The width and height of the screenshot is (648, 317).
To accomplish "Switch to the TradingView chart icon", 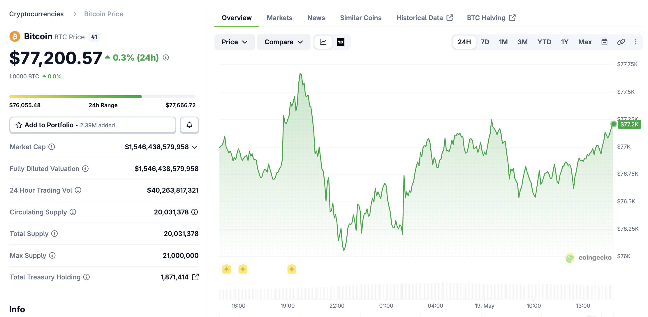I will tap(341, 42).
